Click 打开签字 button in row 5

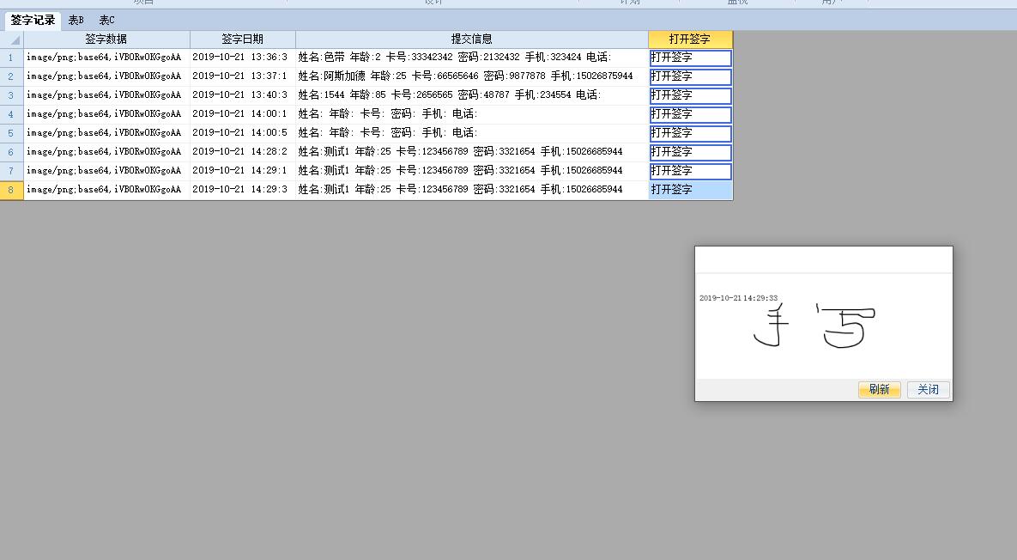point(691,133)
